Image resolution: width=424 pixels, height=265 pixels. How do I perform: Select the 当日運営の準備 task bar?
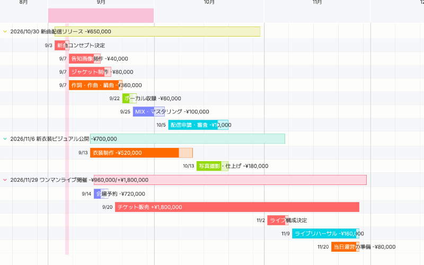(346, 247)
